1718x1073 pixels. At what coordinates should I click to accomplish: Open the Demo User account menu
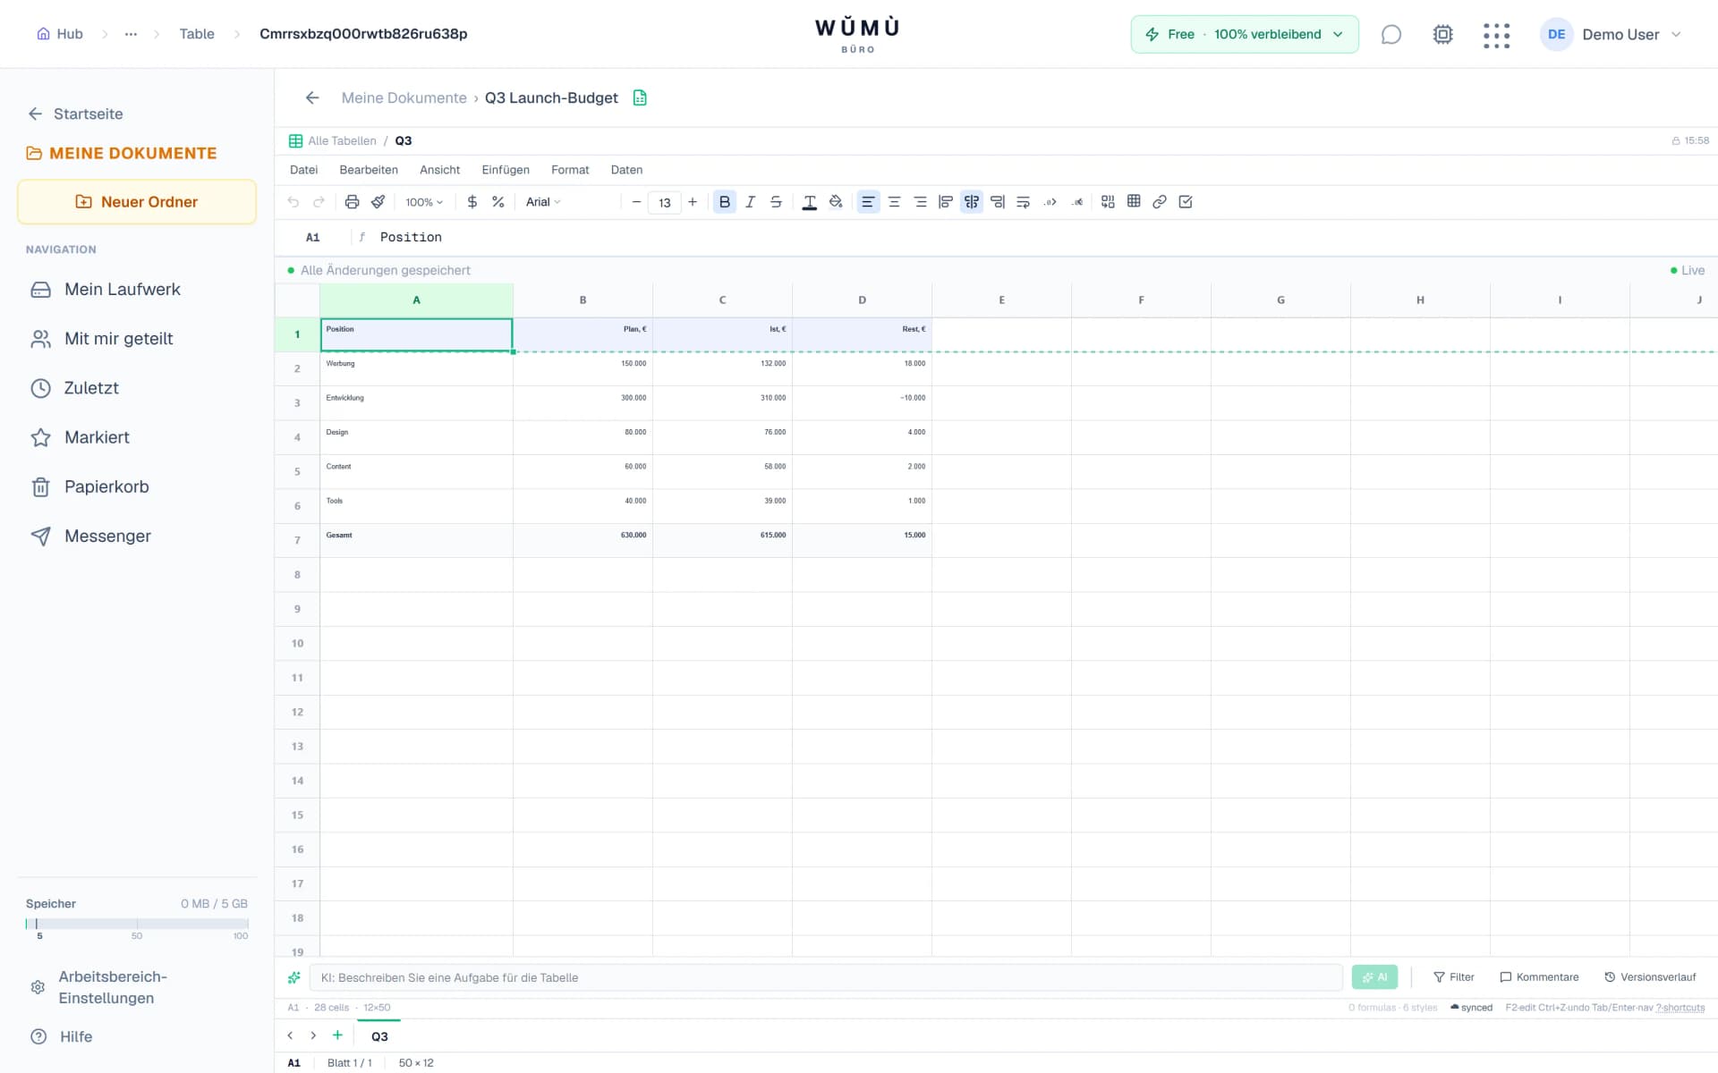(1611, 34)
